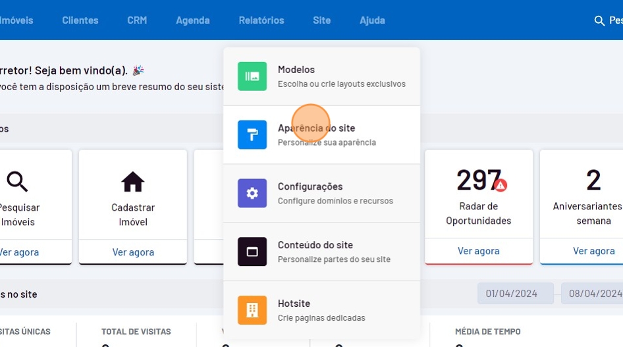
Task: Click Ver agora under Cadastrar Imóvel
Action: pos(133,252)
